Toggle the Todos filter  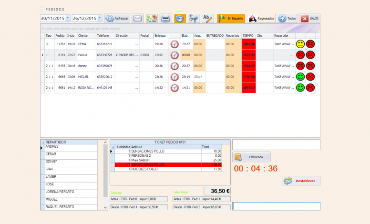[288, 19]
